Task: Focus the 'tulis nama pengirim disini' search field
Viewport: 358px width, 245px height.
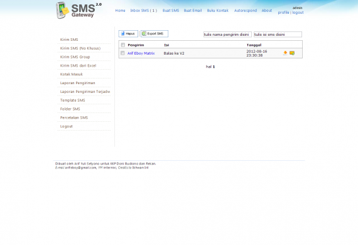Action: [227, 35]
